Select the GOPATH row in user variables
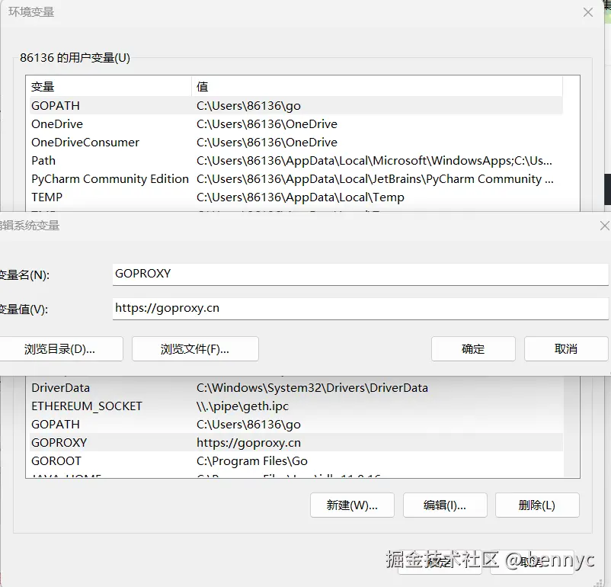This screenshot has height=587, width=611. tap(296, 106)
